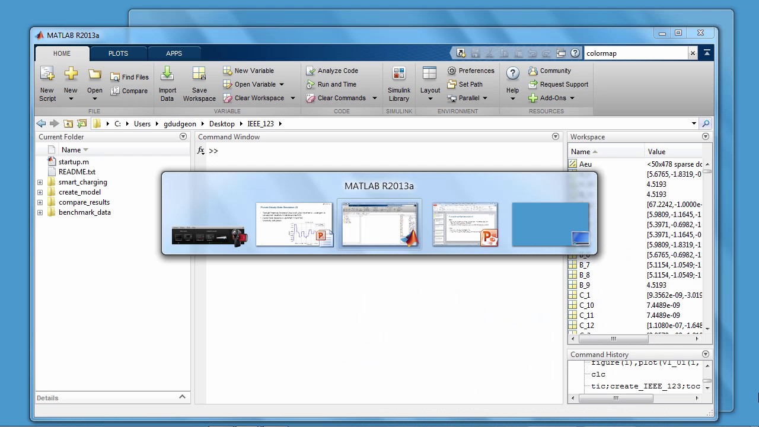Click the Workspace horizontal scrollbar
Viewport: 759px width, 427px height.
pyautogui.click(x=614, y=339)
